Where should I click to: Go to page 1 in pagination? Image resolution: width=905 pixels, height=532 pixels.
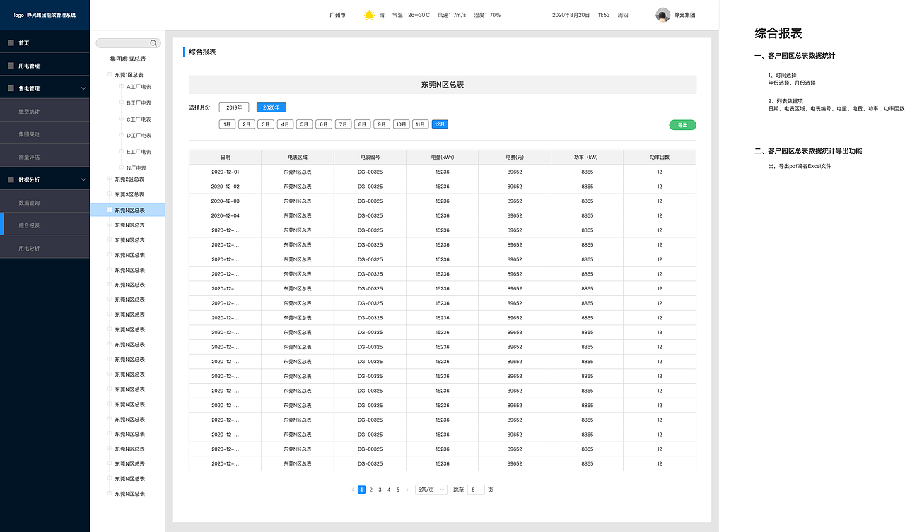(x=362, y=490)
